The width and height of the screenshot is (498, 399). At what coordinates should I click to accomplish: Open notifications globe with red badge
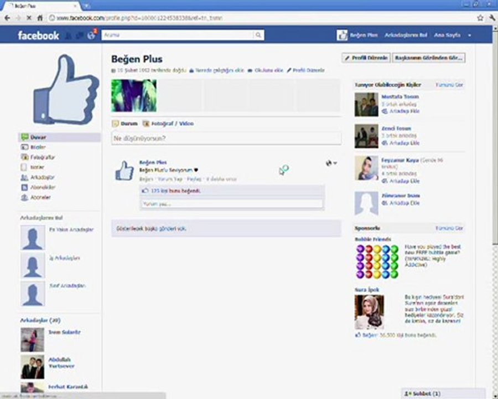coord(92,35)
